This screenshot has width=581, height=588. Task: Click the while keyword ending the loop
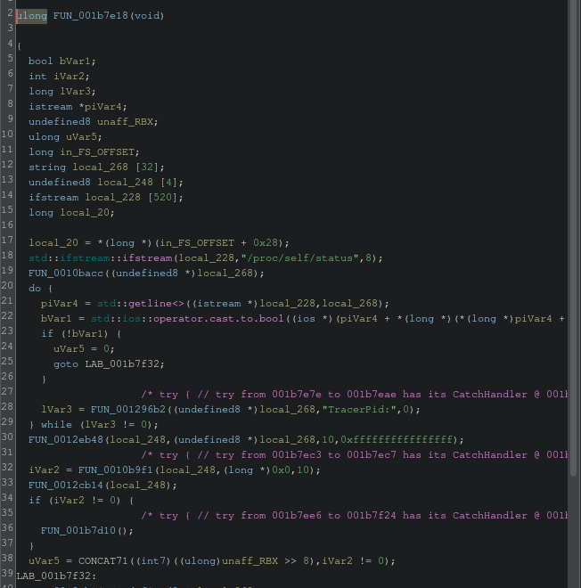[56, 424]
